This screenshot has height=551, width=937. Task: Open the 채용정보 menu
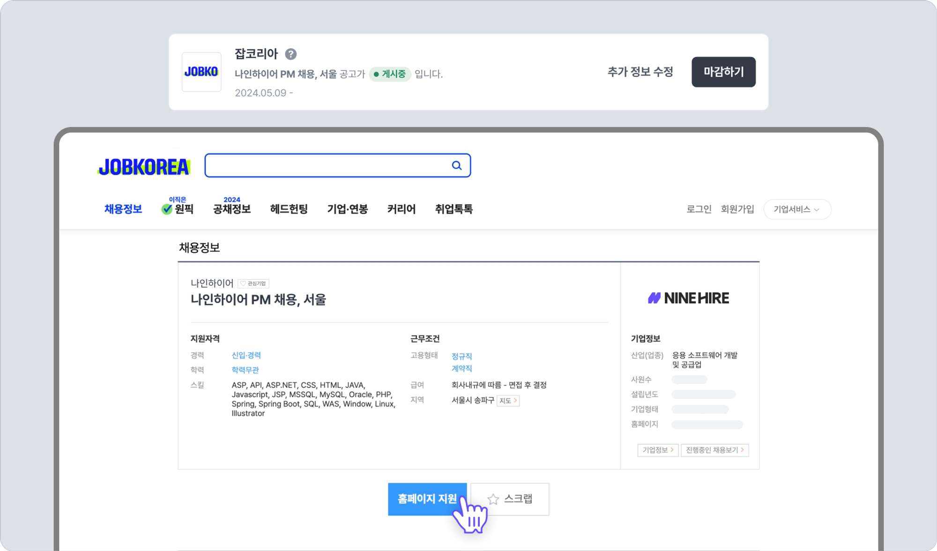(123, 209)
